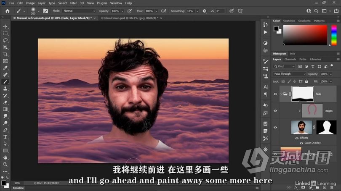Open the File menu
Image resolution: width=341 pixels, height=191 pixels.
tap(11, 3)
